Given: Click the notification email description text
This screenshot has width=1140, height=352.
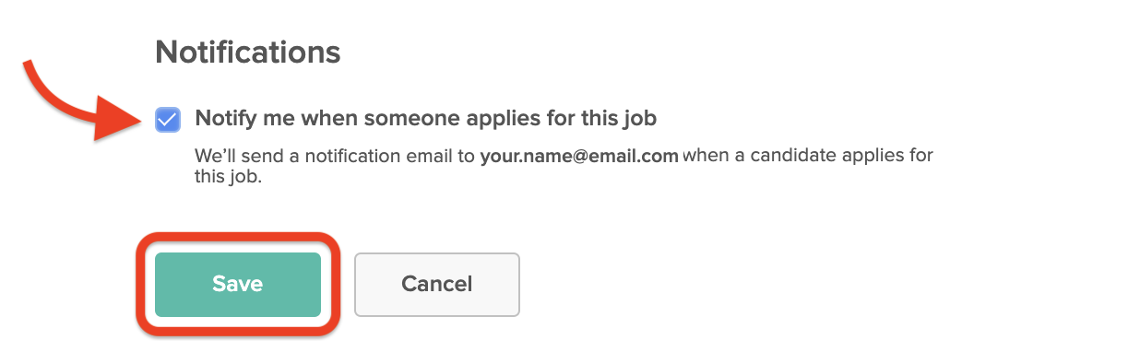Looking at the screenshot, I should [x=564, y=167].
